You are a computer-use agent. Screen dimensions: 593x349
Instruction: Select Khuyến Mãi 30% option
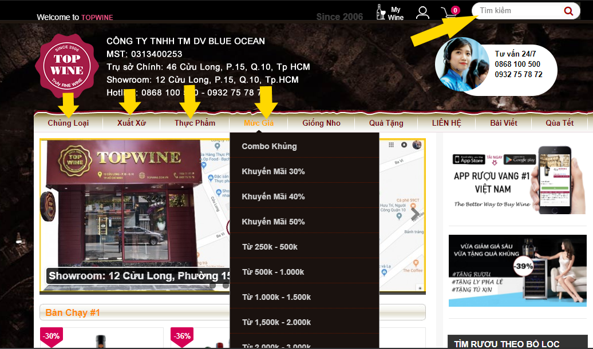point(305,171)
